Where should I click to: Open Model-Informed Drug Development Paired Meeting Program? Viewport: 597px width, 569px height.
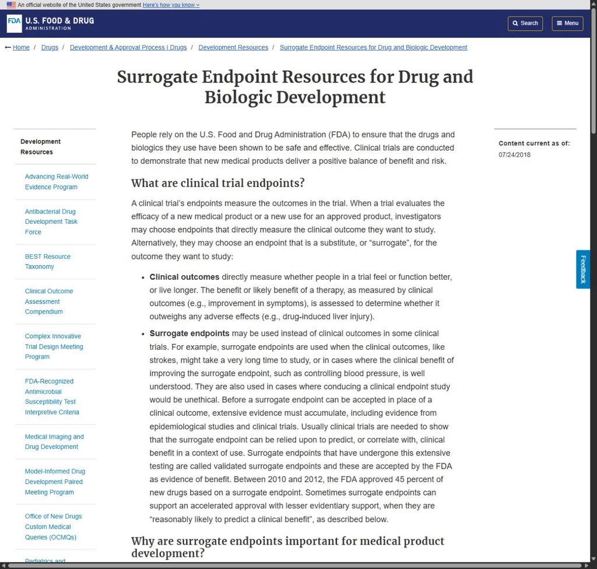(55, 482)
